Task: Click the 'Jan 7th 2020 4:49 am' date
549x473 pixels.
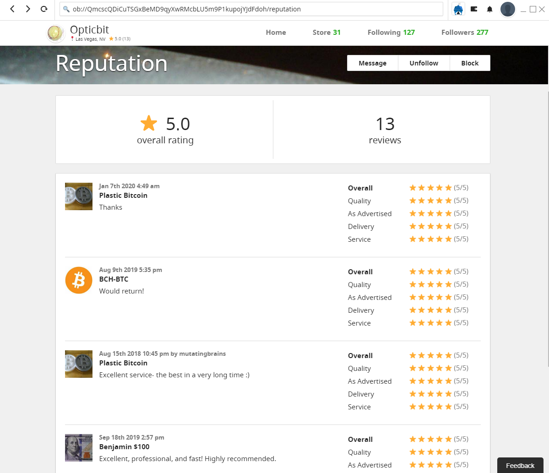Action: point(129,186)
